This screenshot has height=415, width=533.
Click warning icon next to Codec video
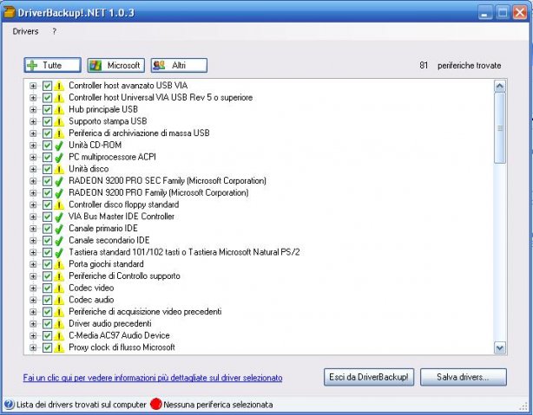[x=59, y=289]
